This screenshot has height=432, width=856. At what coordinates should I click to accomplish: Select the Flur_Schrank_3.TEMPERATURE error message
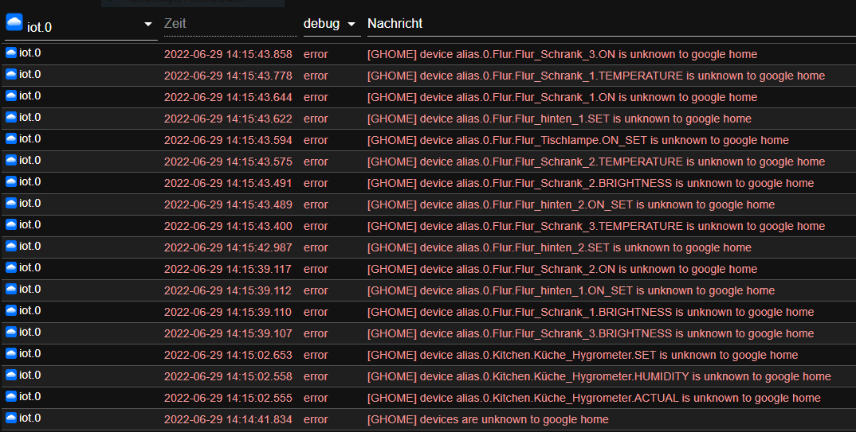(x=596, y=226)
